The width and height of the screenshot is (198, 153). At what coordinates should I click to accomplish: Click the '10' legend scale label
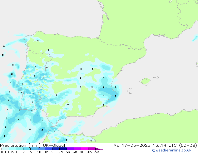pyautogui.click(x=39, y=152)
